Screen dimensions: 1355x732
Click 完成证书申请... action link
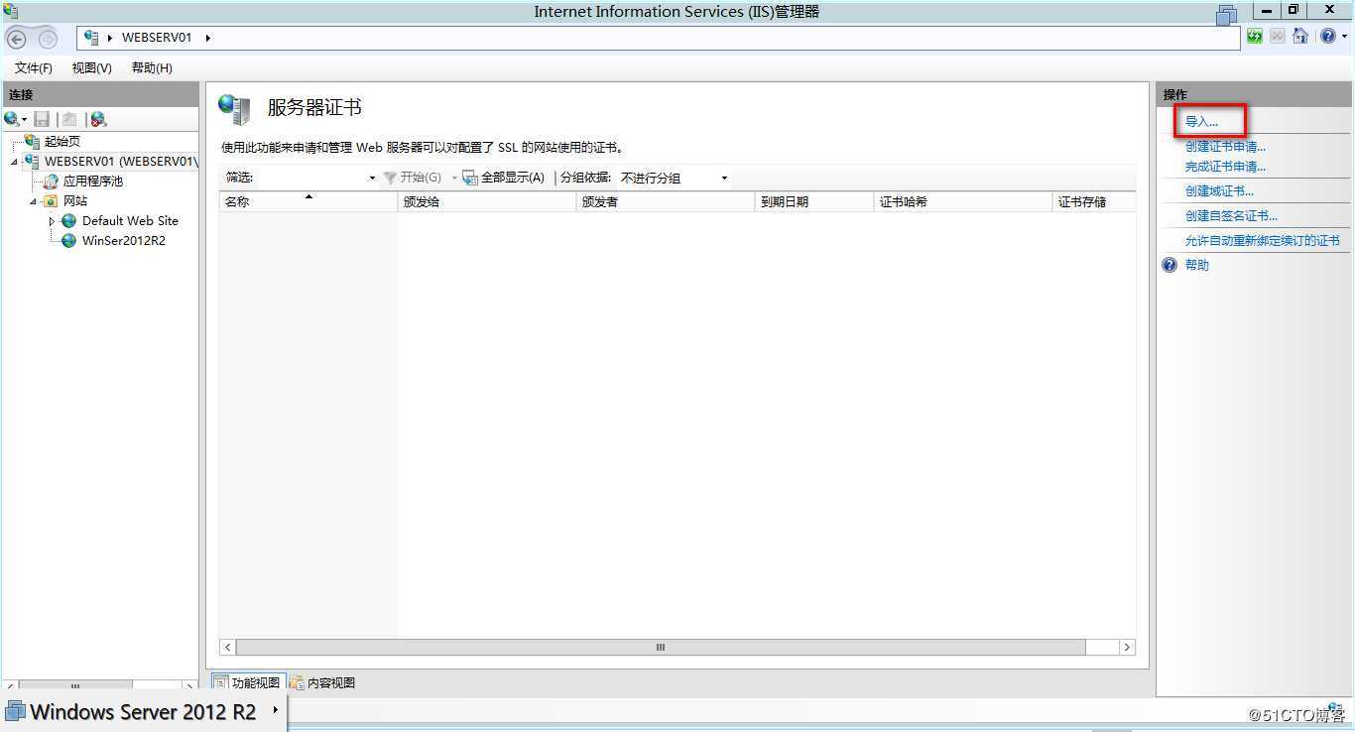(x=1225, y=167)
